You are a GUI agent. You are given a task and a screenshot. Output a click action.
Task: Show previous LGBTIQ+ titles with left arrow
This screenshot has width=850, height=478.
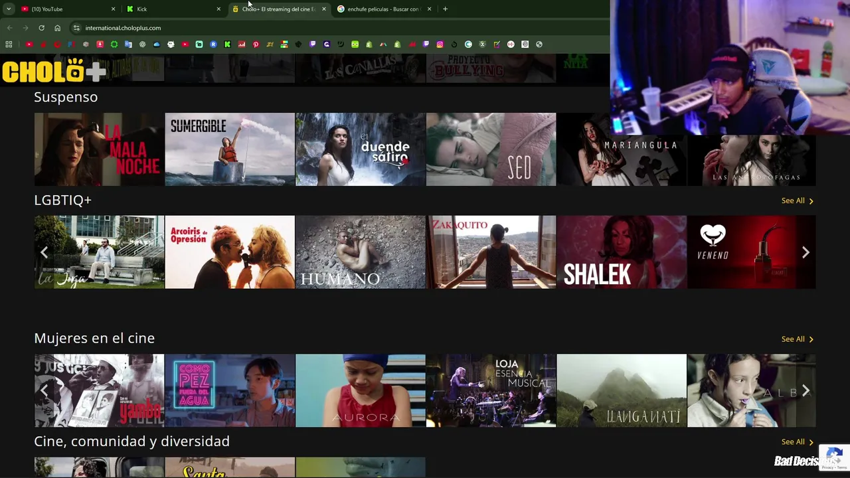tap(44, 252)
